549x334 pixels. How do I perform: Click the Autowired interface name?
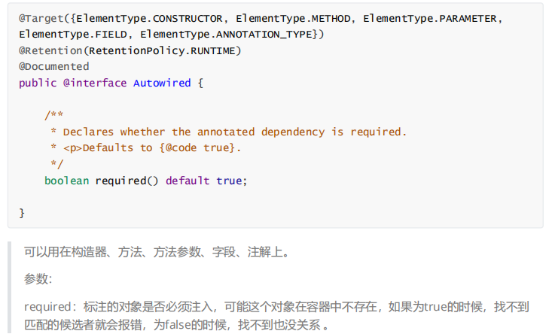point(162,83)
